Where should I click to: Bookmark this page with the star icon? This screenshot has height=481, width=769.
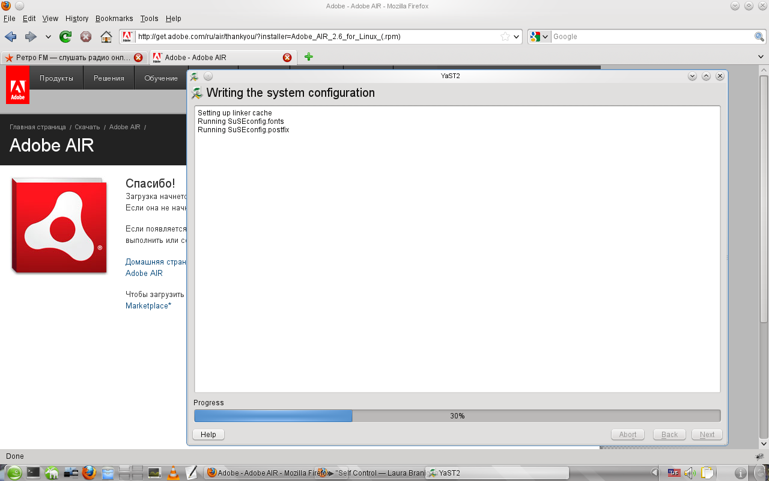(x=505, y=37)
